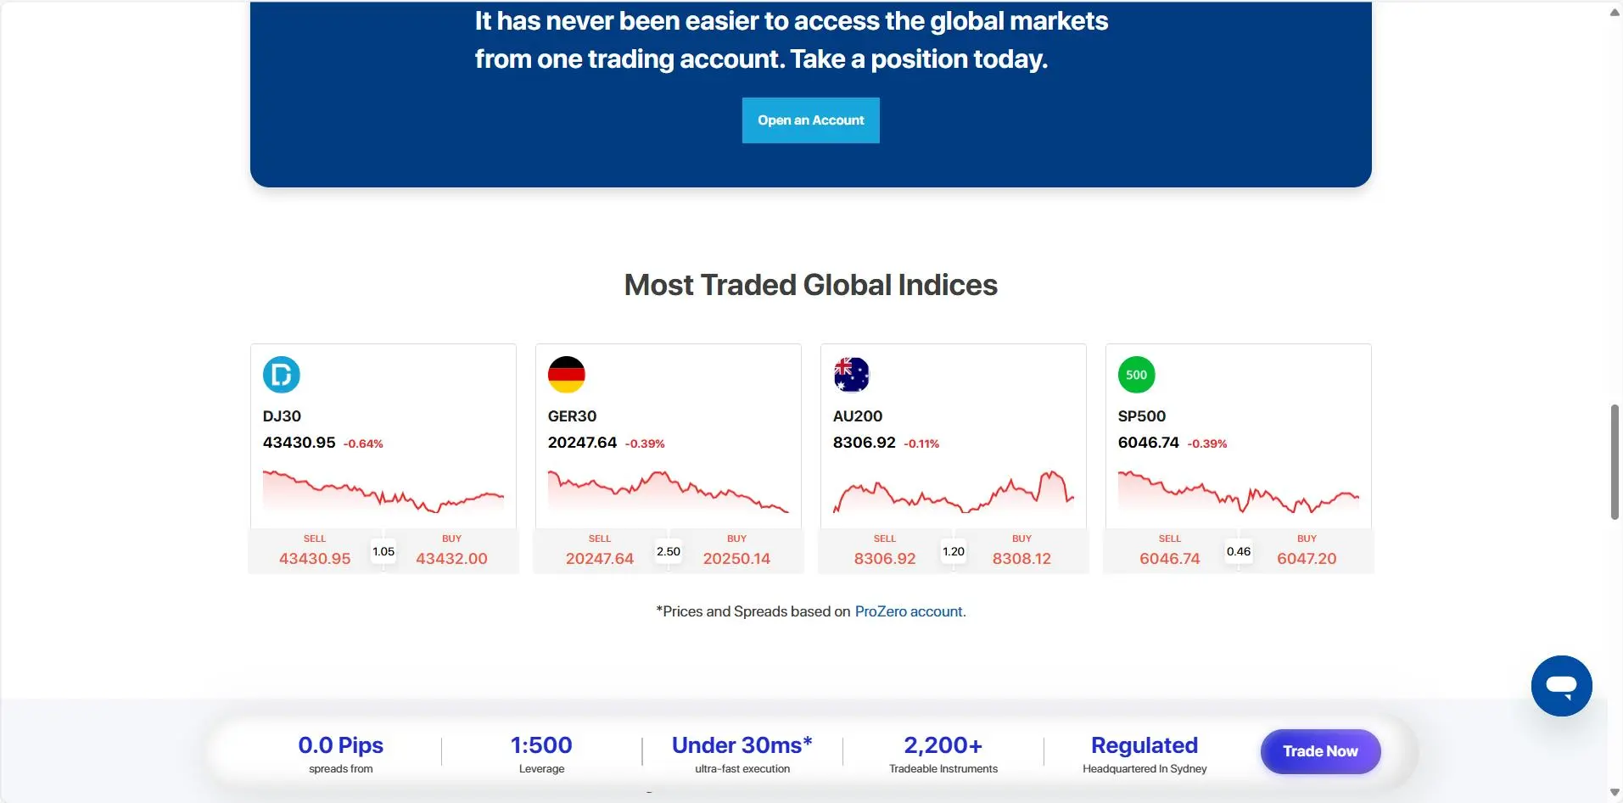Click the DJ30 SELL price 43430.95

pyautogui.click(x=315, y=559)
